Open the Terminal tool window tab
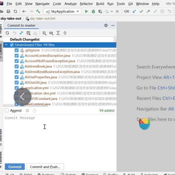 point(90,174)
